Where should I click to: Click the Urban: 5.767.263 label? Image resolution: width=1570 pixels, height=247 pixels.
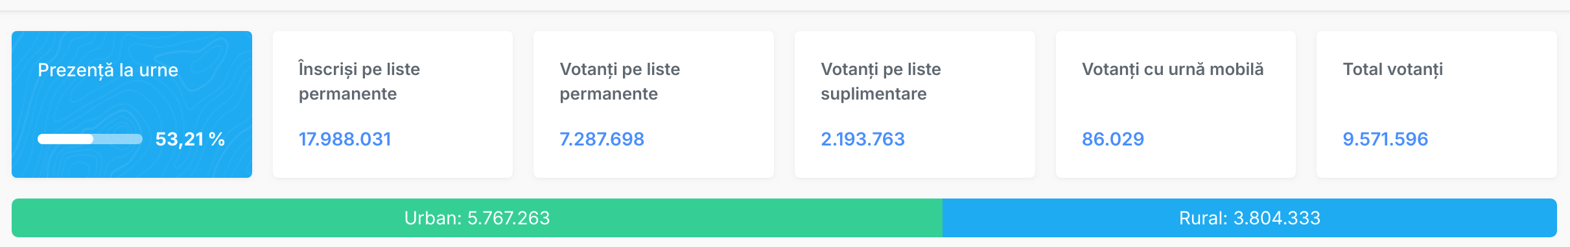(x=477, y=218)
